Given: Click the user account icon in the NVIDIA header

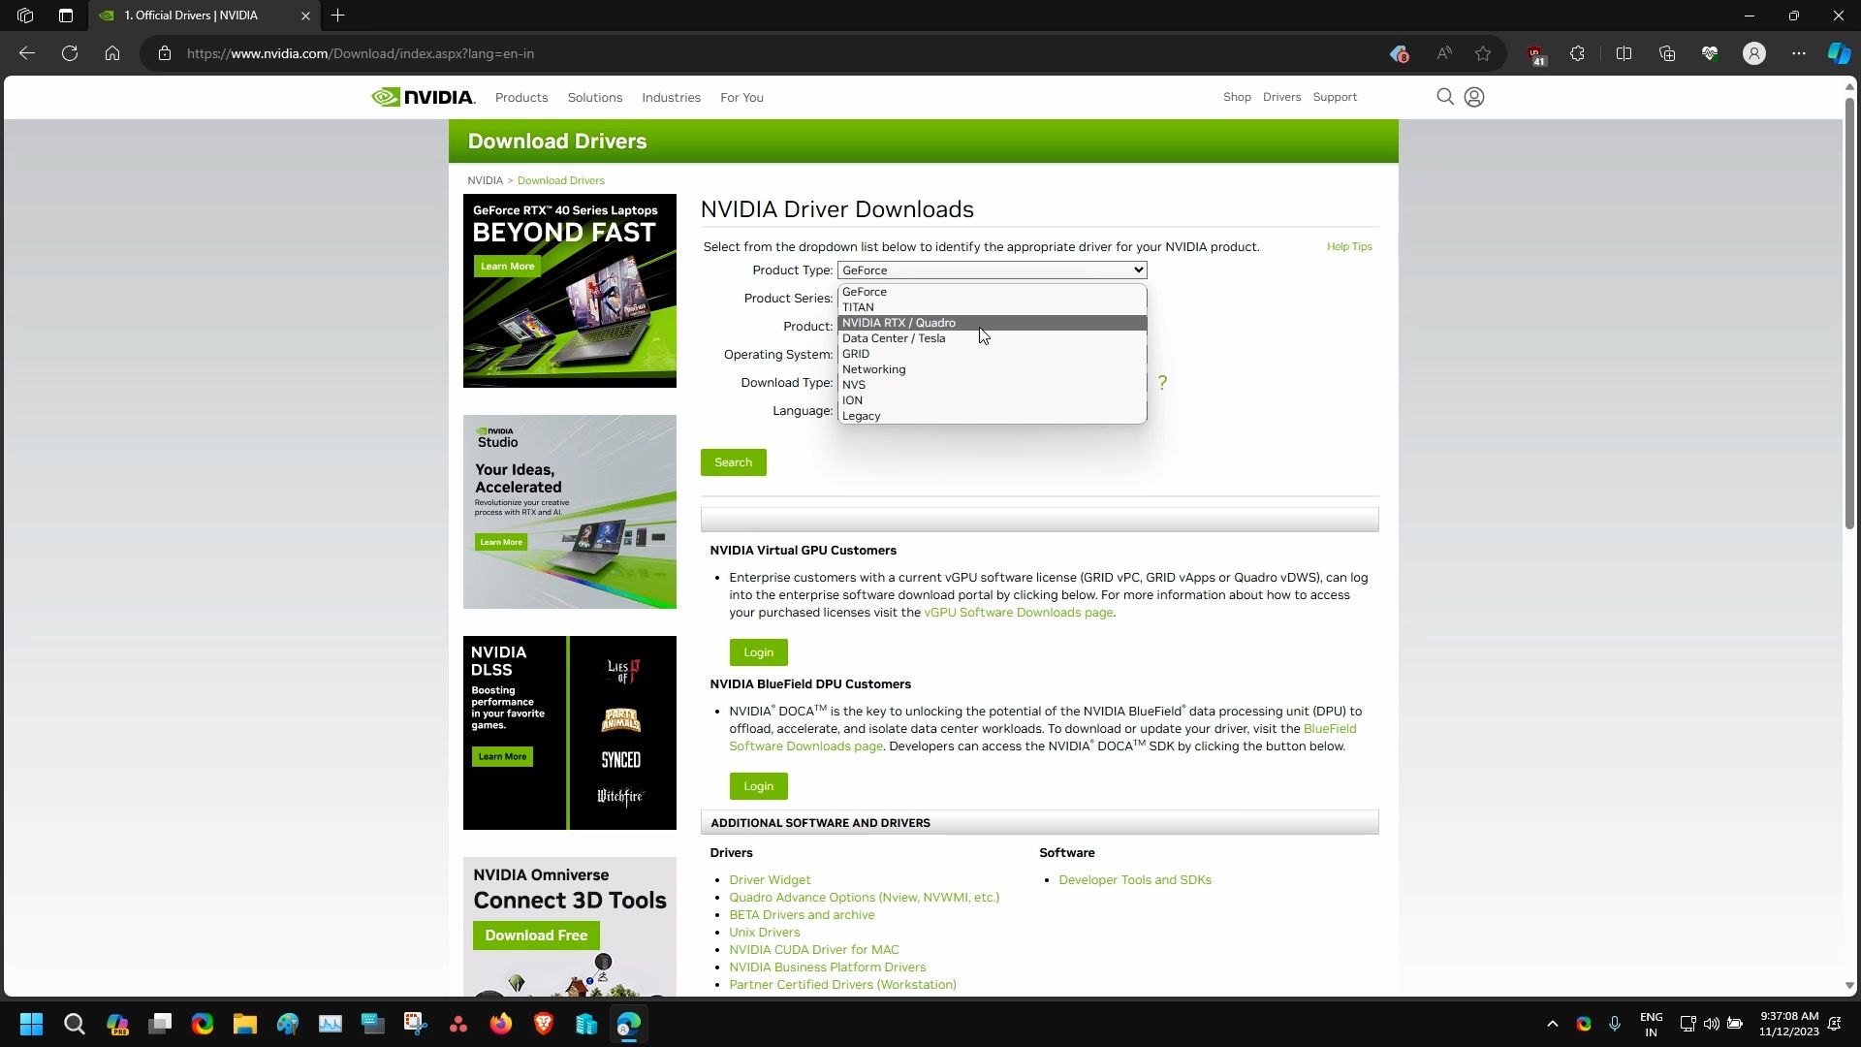Looking at the screenshot, I should tap(1473, 97).
